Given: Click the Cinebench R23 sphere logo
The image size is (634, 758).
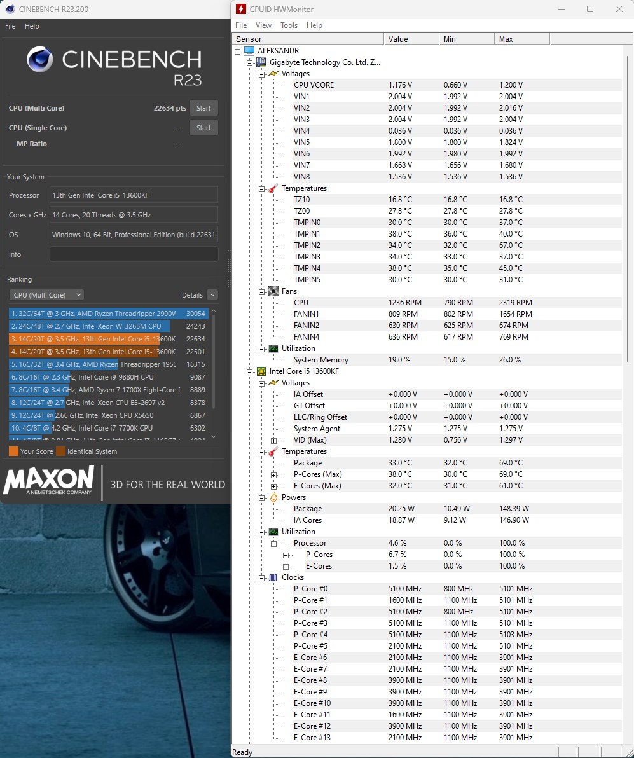Looking at the screenshot, I should 39,60.
